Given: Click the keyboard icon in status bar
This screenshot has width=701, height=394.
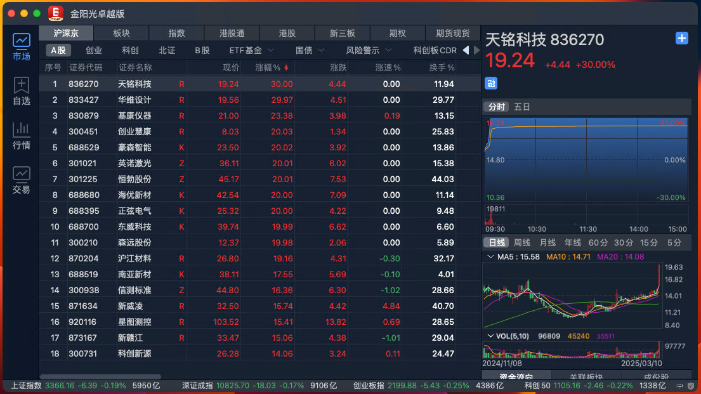Looking at the screenshot, I should (x=680, y=386).
